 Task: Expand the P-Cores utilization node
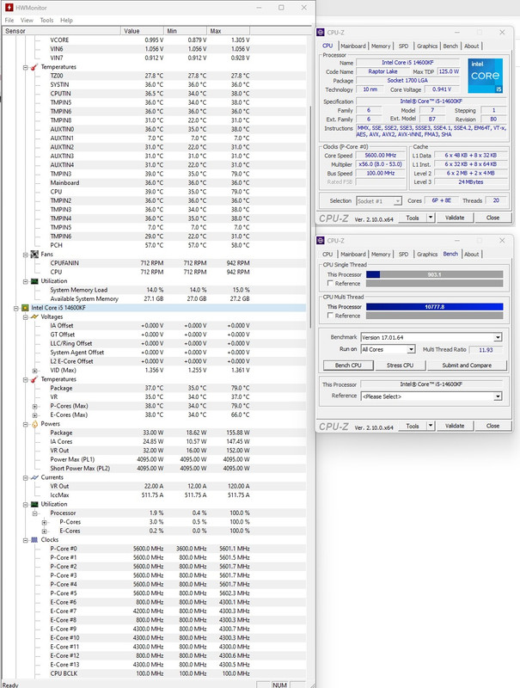[44, 523]
